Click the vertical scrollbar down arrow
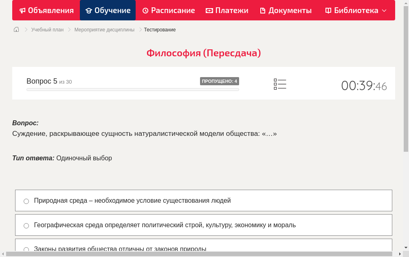This screenshot has height=257, width=409. [x=406, y=247]
